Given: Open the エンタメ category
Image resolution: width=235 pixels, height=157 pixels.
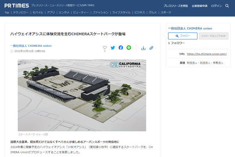Looking at the screenshot, I should 64,12.
